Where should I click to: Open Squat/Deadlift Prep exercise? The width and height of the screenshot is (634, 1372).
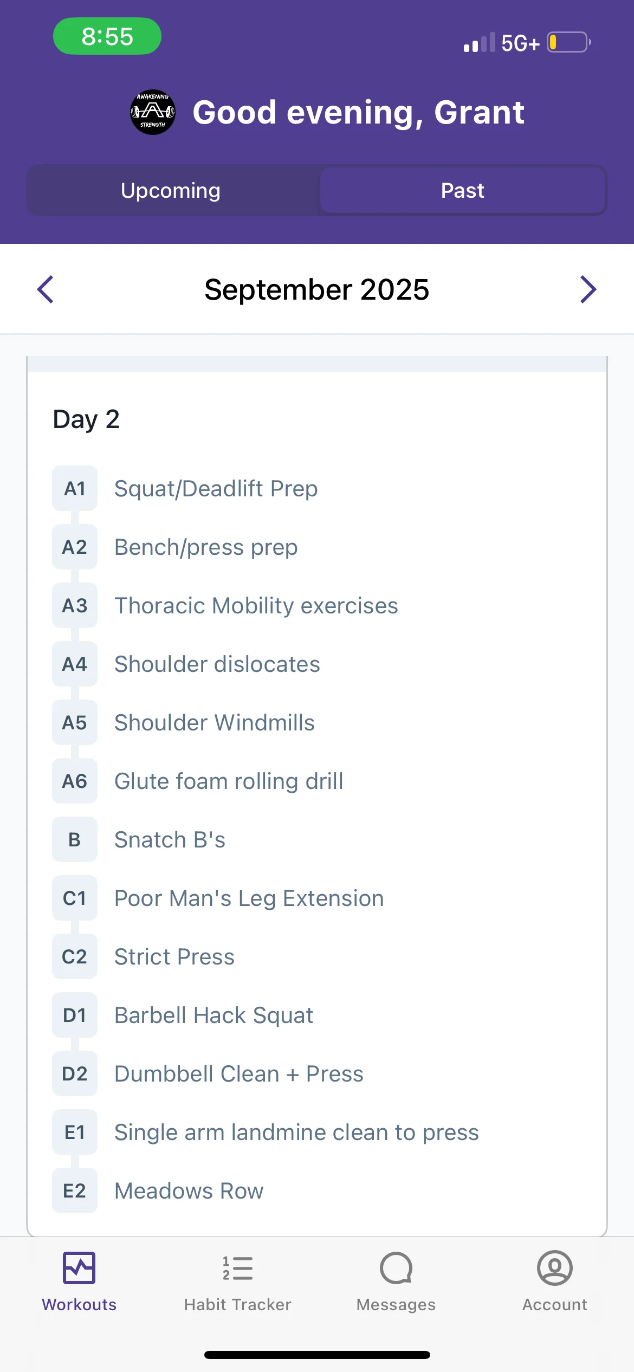[216, 488]
